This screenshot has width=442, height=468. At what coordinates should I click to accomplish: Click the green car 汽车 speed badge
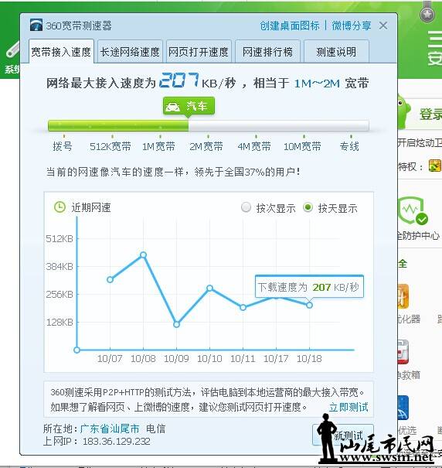189,106
